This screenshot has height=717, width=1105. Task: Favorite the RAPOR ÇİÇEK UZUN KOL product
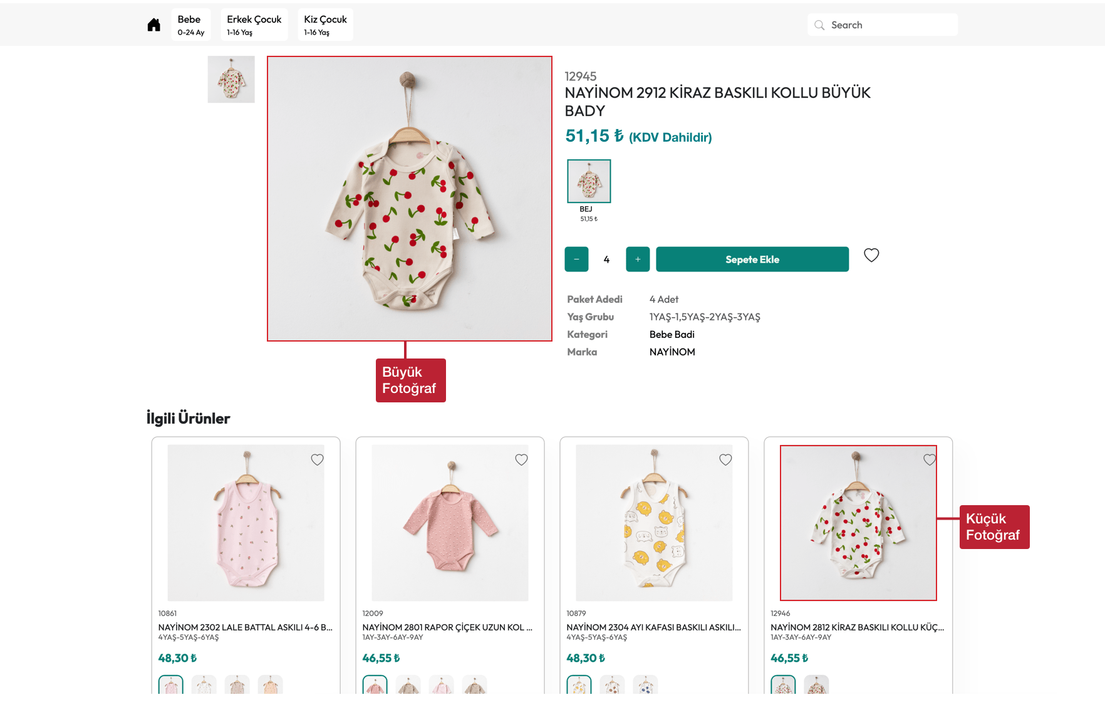coord(521,460)
